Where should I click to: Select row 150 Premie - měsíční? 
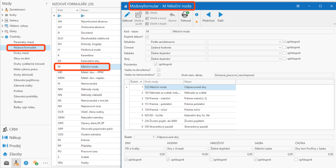click(182, 98)
